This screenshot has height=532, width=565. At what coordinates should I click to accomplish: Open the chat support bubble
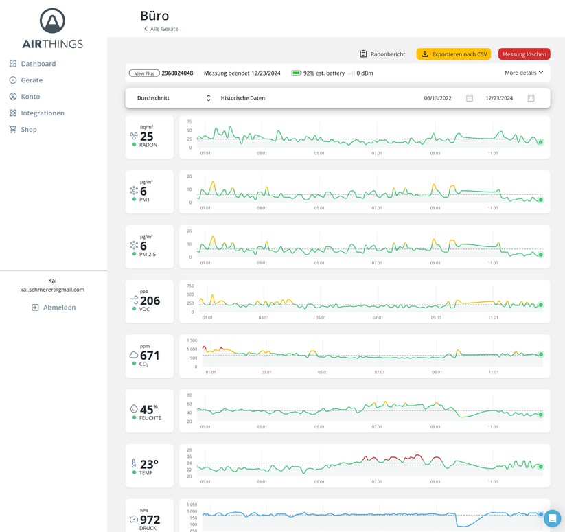click(x=552, y=519)
